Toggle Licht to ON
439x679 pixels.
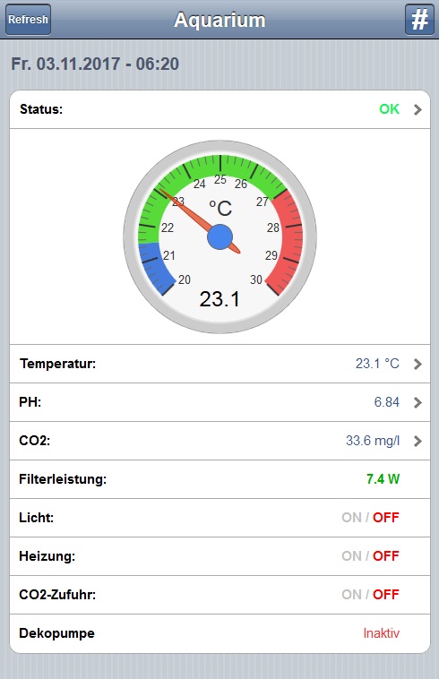pos(351,518)
